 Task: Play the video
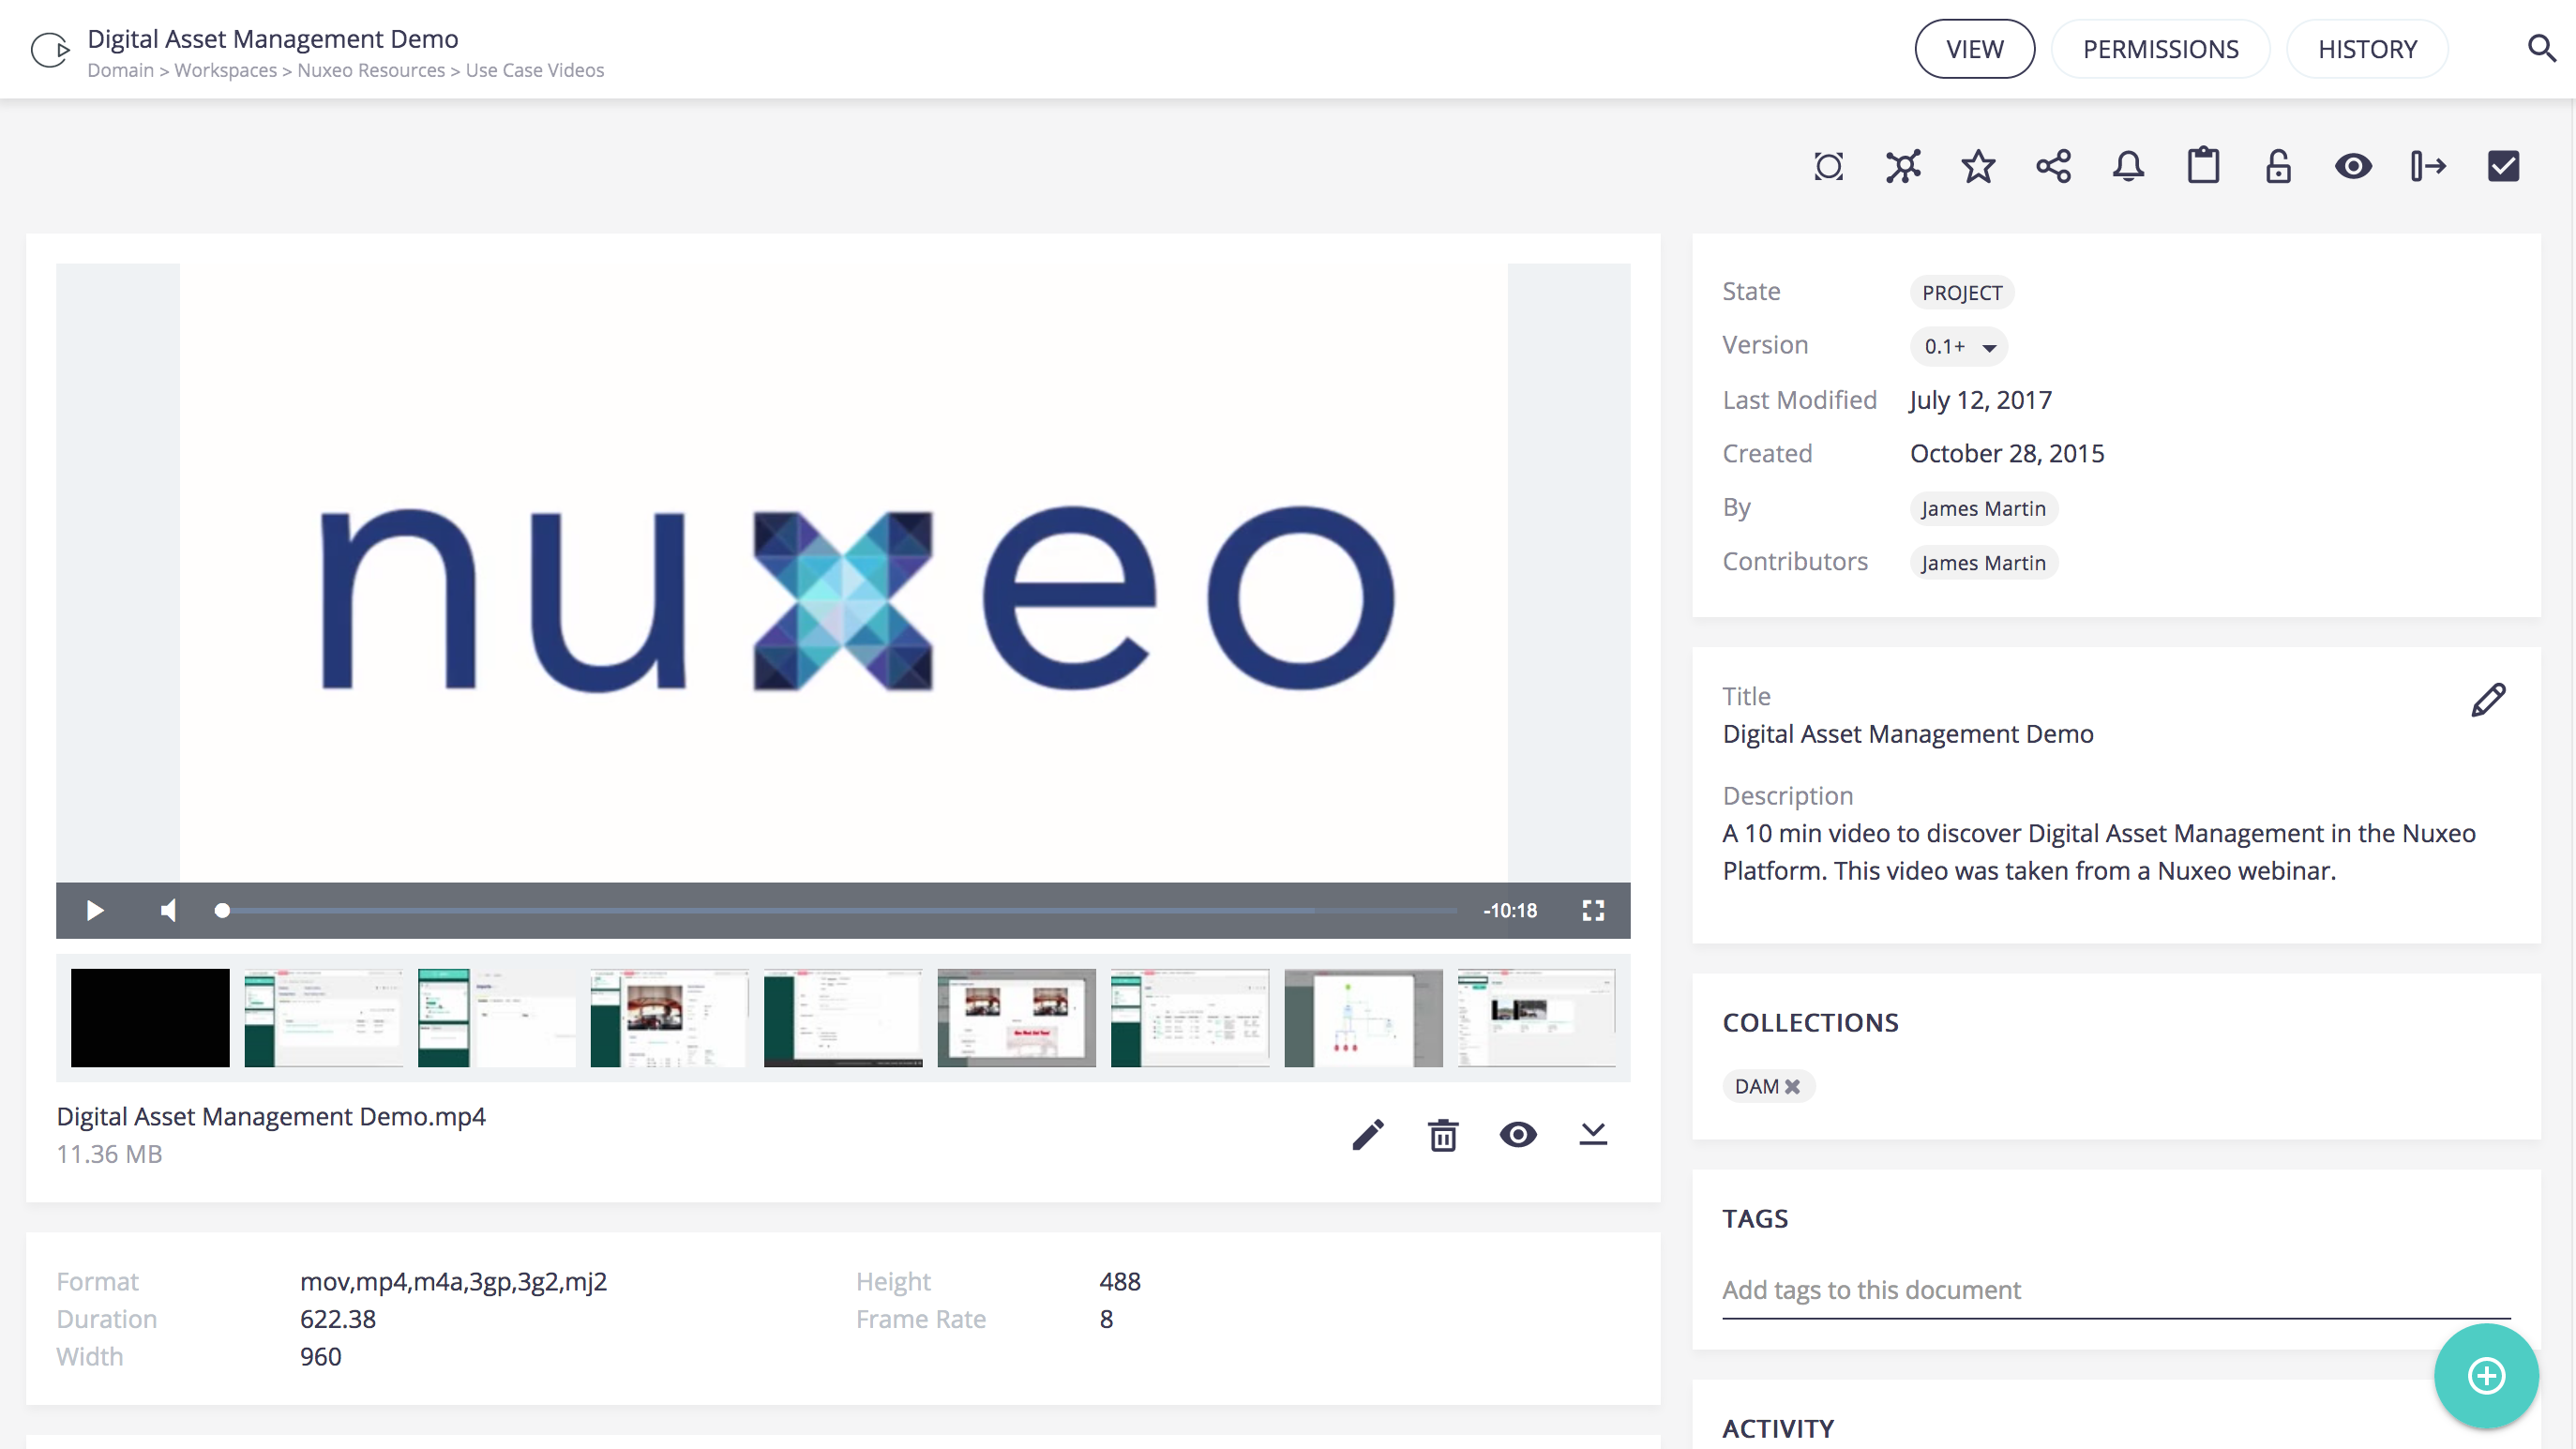click(x=95, y=910)
